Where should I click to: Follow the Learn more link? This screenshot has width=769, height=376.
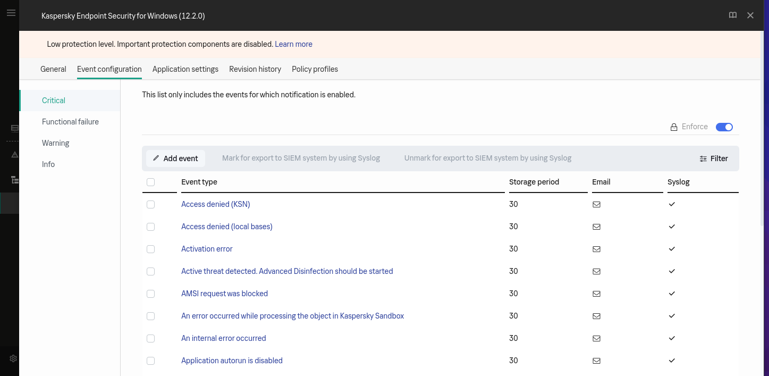pyautogui.click(x=293, y=44)
